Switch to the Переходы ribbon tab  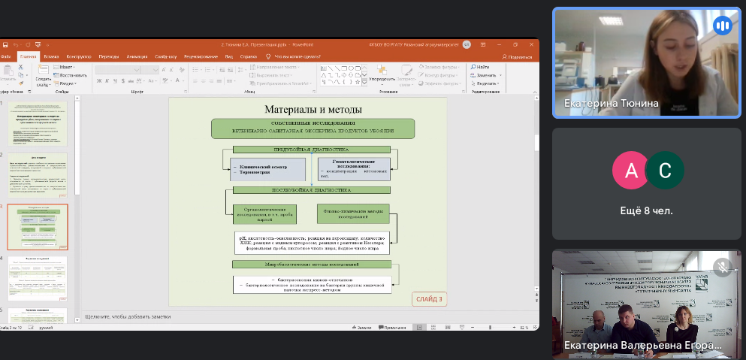109,56
